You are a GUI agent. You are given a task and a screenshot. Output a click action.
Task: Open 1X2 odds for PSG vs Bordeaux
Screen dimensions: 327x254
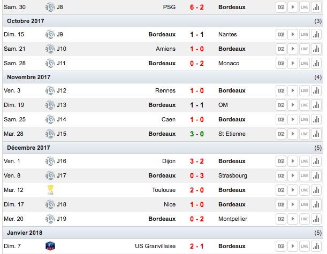[281, 7]
